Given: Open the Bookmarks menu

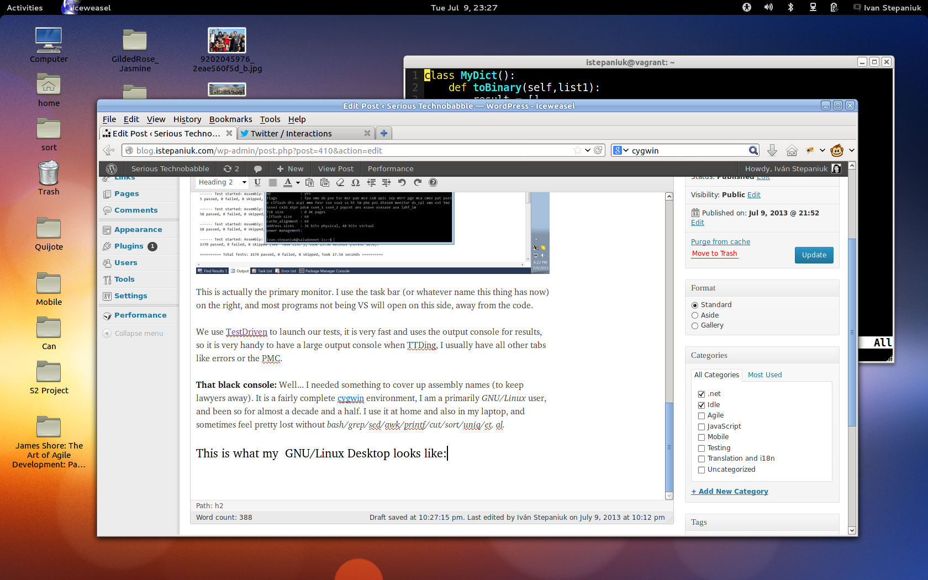Looking at the screenshot, I should (230, 119).
